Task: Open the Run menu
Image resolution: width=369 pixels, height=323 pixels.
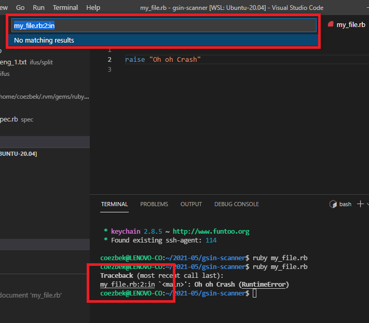Action: point(38,8)
